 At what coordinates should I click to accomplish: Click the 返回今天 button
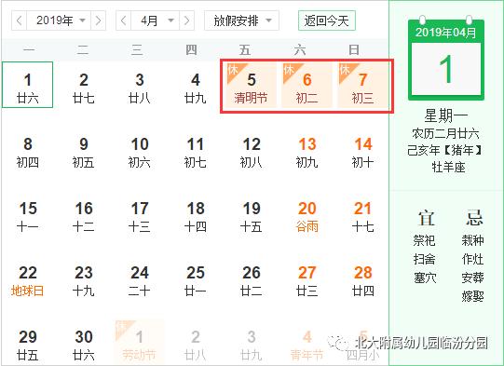tap(327, 20)
